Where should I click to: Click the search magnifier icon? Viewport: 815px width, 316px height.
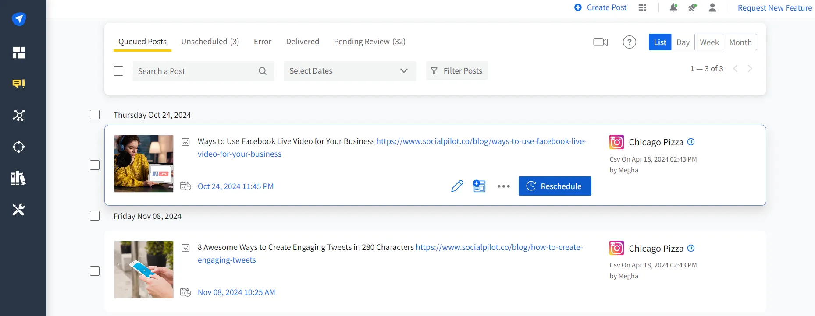click(x=263, y=71)
